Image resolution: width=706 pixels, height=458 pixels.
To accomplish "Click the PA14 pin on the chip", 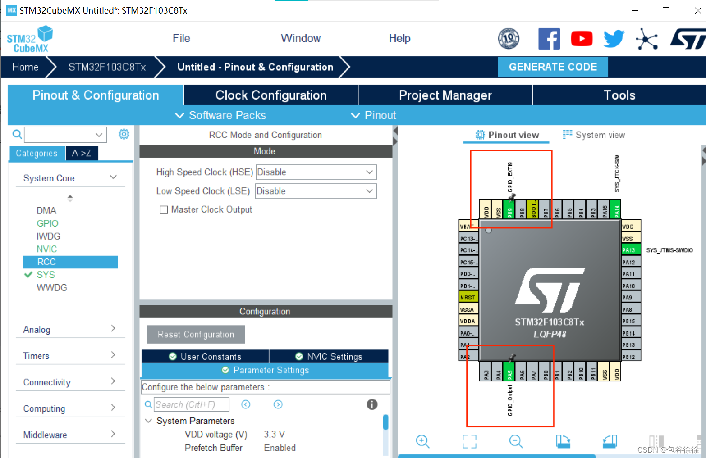I will click(616, 209).
